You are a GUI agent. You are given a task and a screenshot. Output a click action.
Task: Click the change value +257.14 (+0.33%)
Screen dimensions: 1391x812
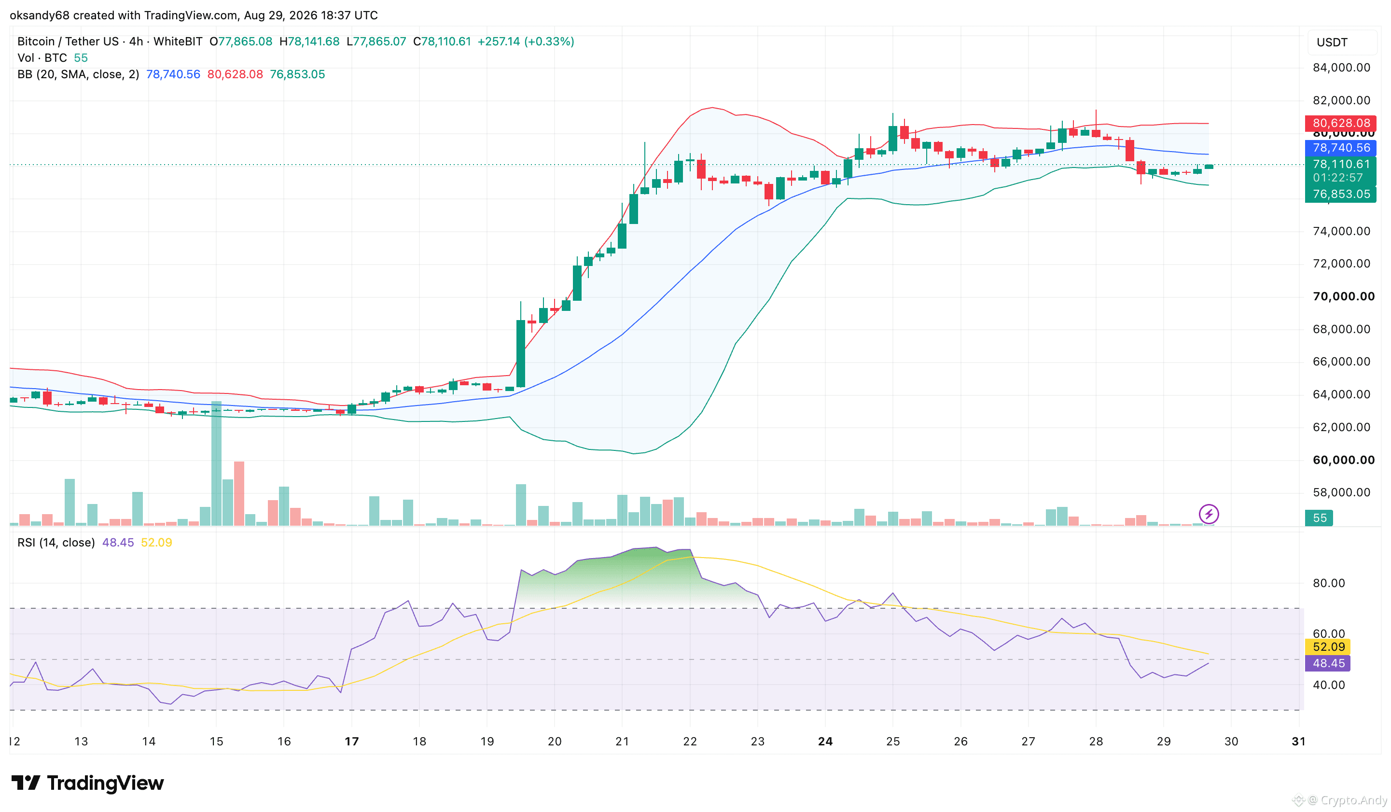(526, 42)
